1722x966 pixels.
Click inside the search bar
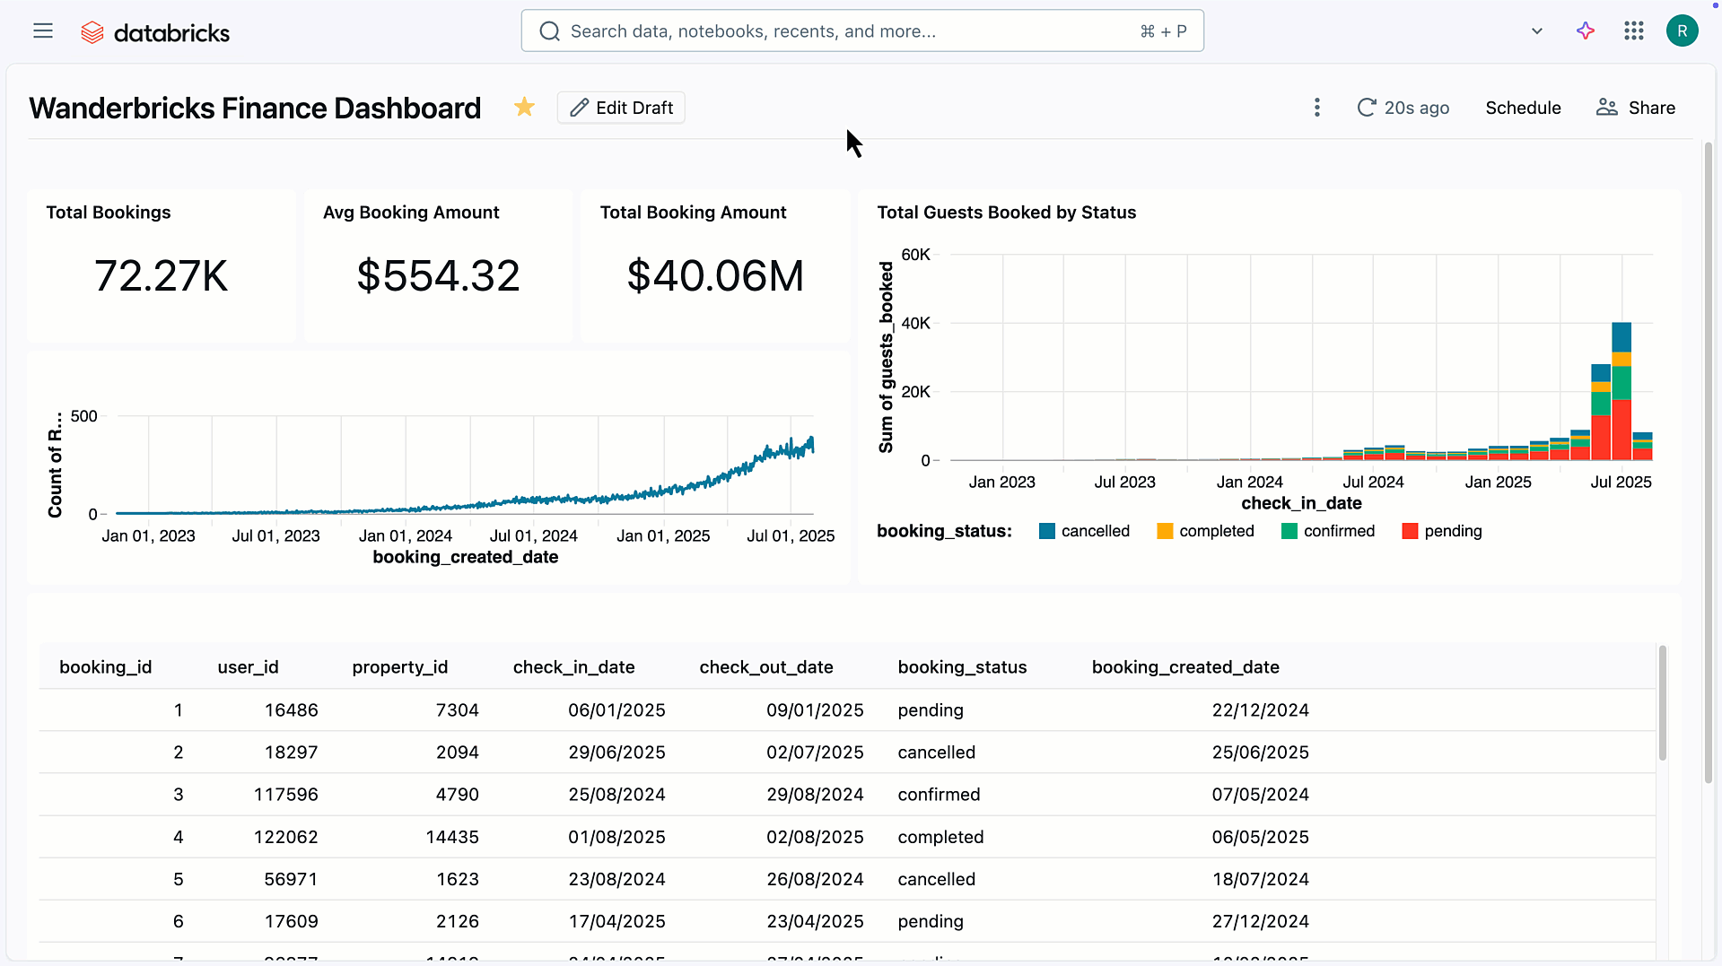861,30
